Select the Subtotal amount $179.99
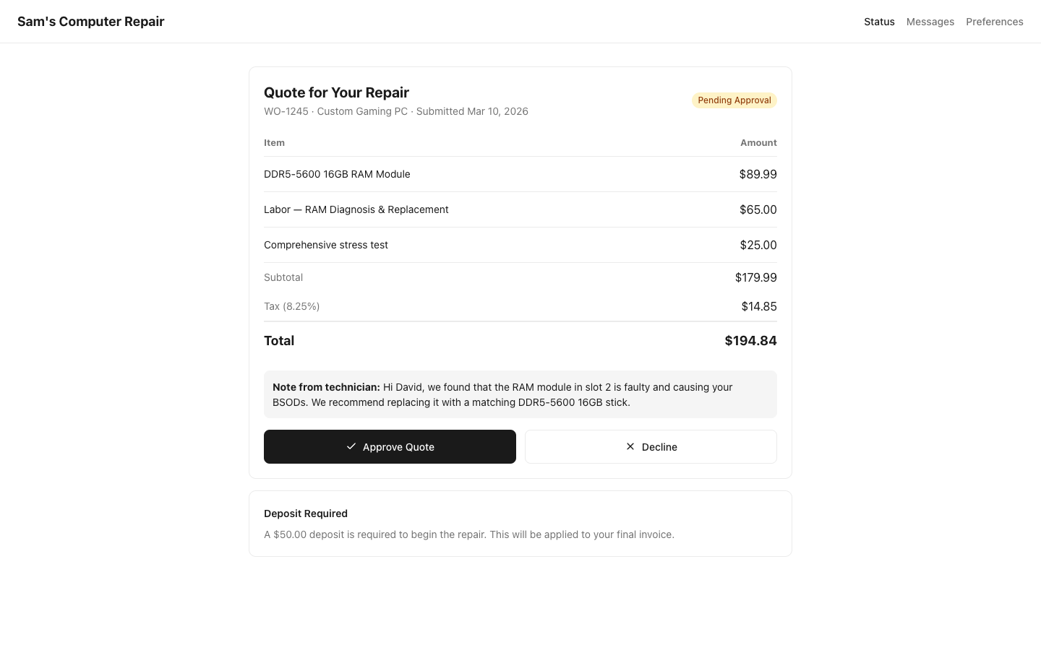1041x650 pixels. (x=756, y=277)
